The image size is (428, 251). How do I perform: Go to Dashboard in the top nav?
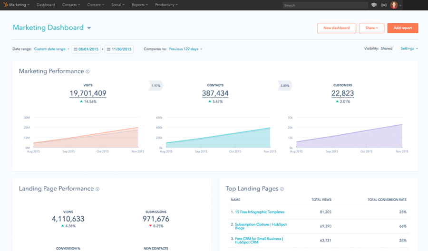(46, 5)
